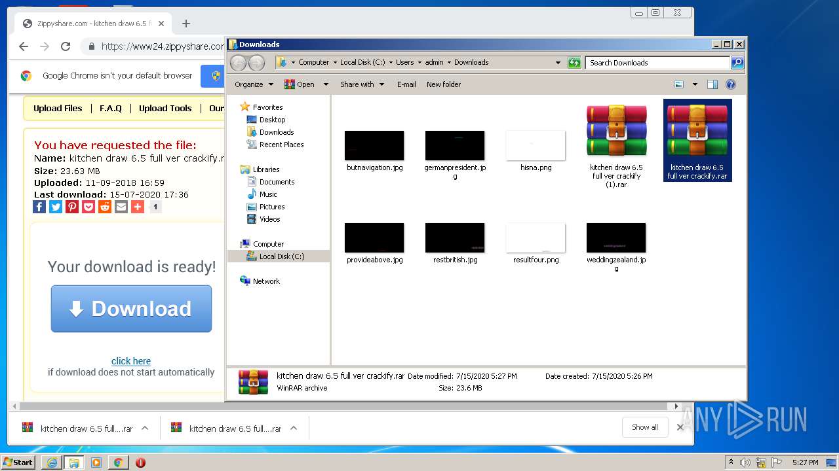The image size is (839, 471).
Task: Click the Explorer Forward navigation button
Action: pos(256,63)
